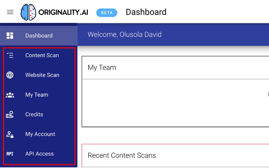Click the My Account lock-person icon
This screenshot has width=269, height=168.
tap(10, 134)
